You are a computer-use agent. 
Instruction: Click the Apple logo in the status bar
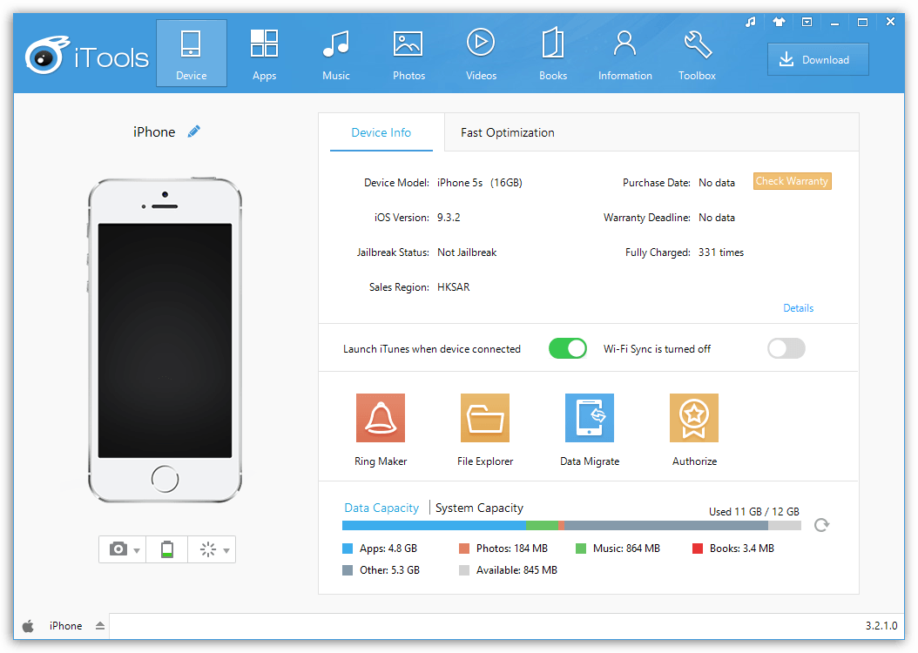(x=28, y=626)
